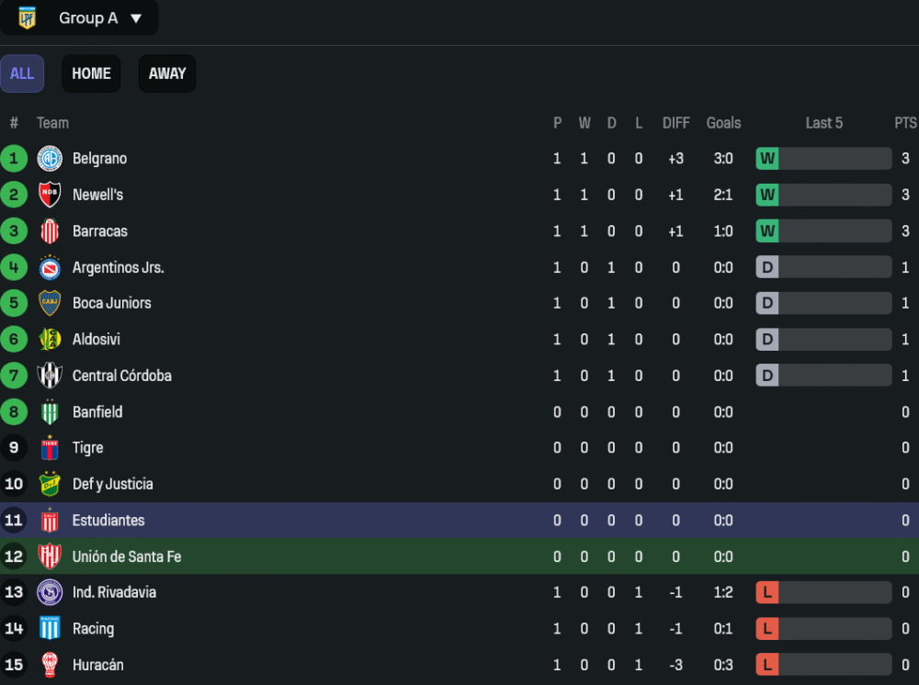Image resolution: width=919 pixels, height=685 pixels.
Task: Open the Unión de Santa Fe team link
Action: pos(127,556)
